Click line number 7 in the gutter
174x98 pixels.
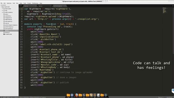[22, 24]
